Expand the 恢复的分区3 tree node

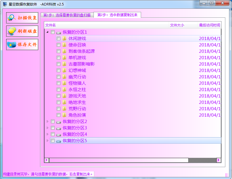click(x=48, y=128)
